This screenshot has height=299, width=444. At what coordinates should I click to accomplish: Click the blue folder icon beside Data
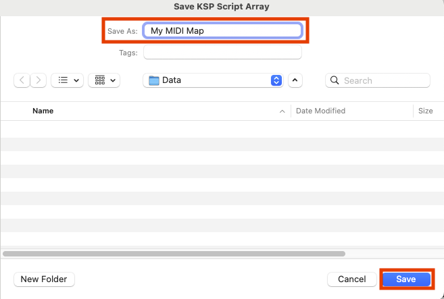tap(154, 80)
